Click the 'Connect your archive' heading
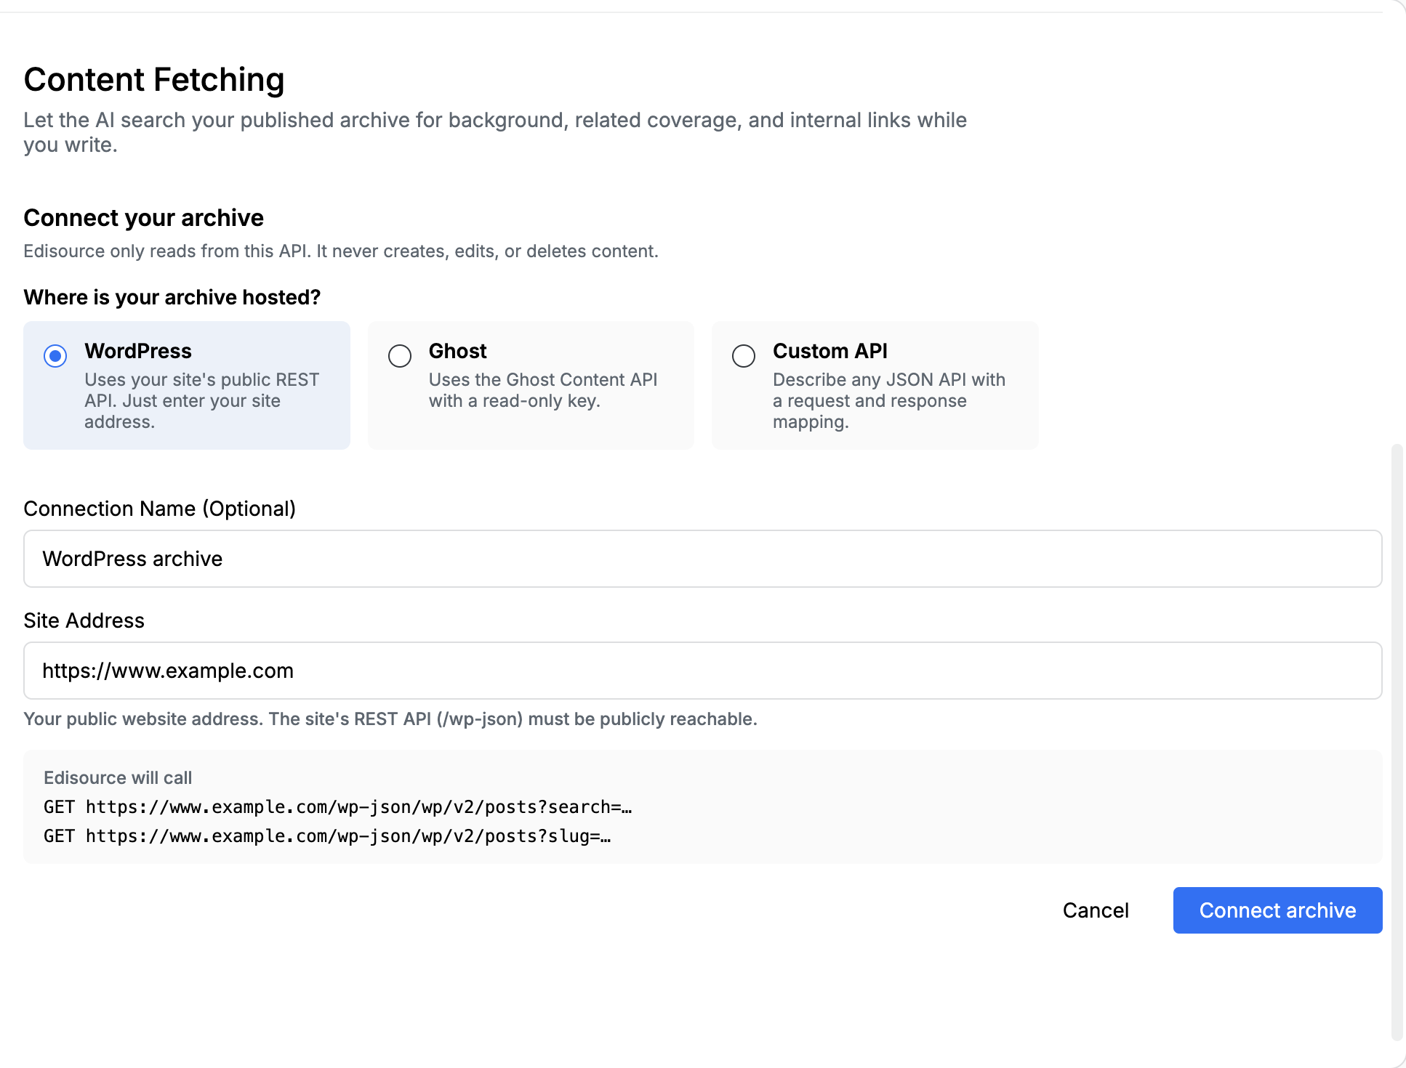The image size is (1406, 1068). tap(144, 218)
